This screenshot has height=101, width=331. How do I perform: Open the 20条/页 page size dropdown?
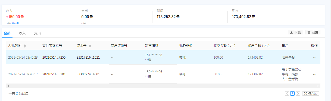pyautogui.click(x=311, y=93)
